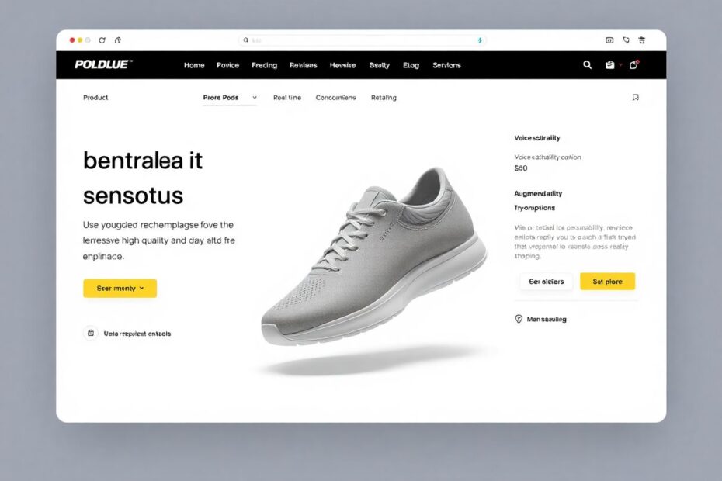Expand the small arrow next to bag icon
This screenshot has width=722, height=481.
pos(620,65)
